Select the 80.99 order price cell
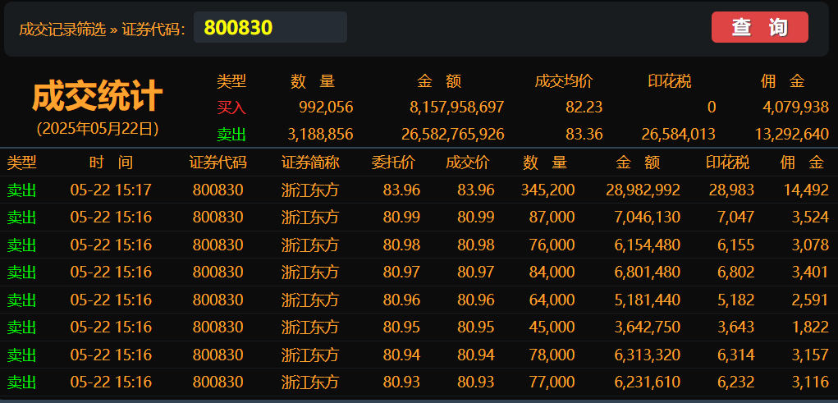Screen dimensions: 838x403 tap(401, 217)
